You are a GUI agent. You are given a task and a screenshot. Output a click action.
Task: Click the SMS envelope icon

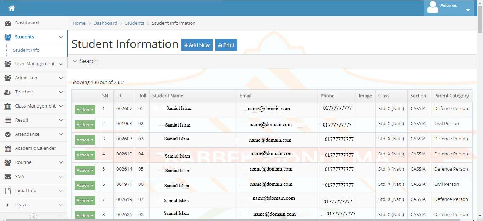pos(8,177)
